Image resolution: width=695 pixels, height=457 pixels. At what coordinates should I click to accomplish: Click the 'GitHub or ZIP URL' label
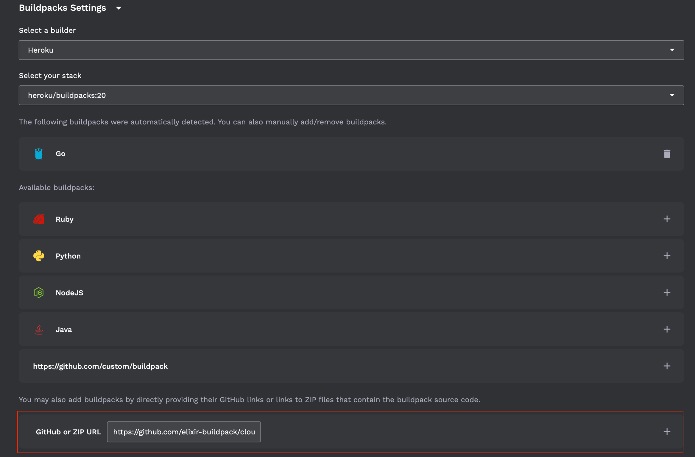click(x=68, y=432)
